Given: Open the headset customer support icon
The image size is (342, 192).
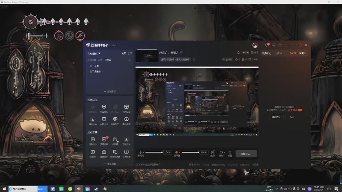Looking at the screenshot, I should click(x=274, y=45).
